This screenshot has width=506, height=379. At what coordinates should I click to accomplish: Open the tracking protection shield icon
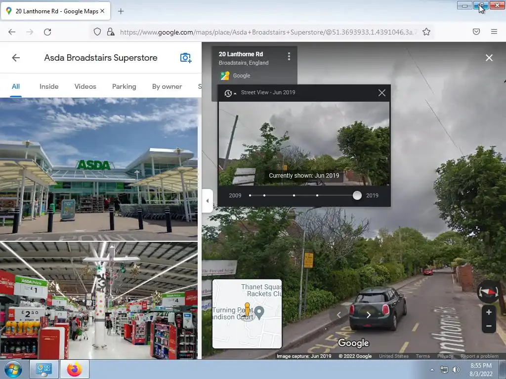(x=97, y=32)
